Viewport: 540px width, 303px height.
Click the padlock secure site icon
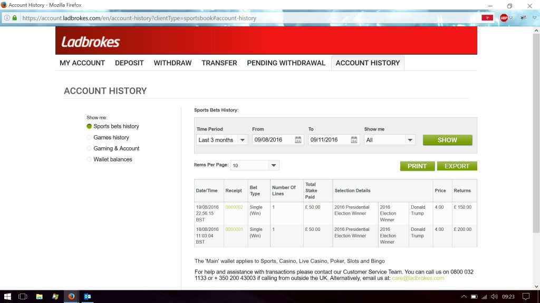pyautogui.click(x=15, y=18)
